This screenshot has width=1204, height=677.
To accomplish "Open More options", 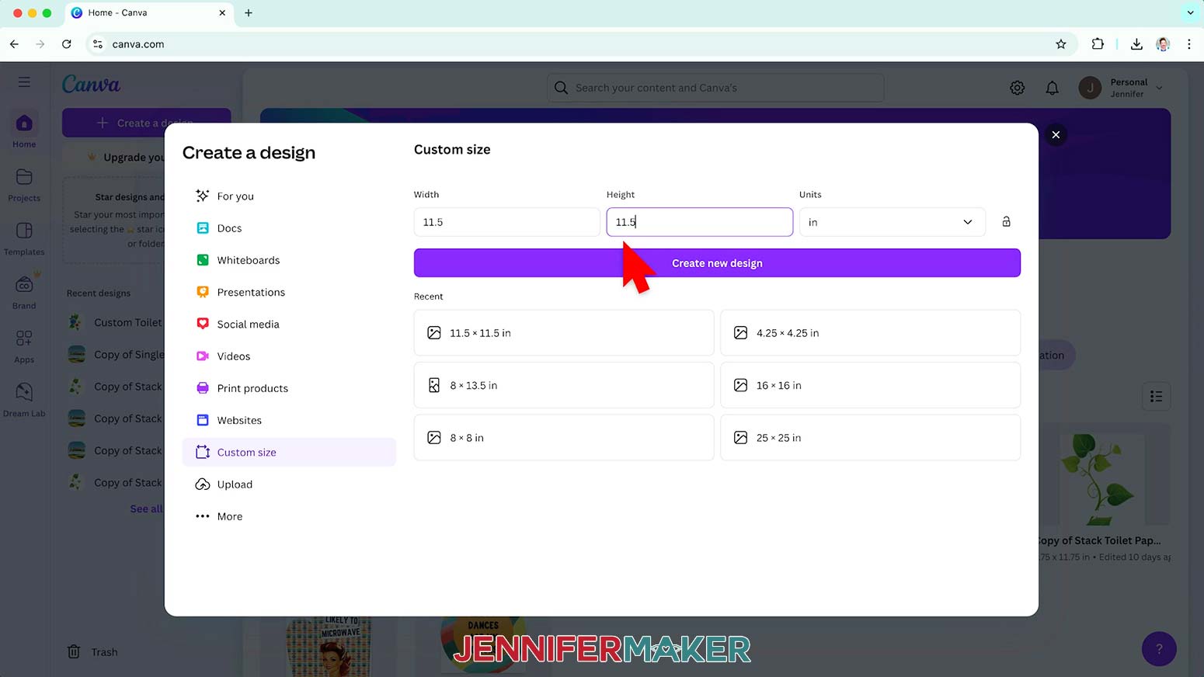I will pyautogui.click(x=289, y=516).
